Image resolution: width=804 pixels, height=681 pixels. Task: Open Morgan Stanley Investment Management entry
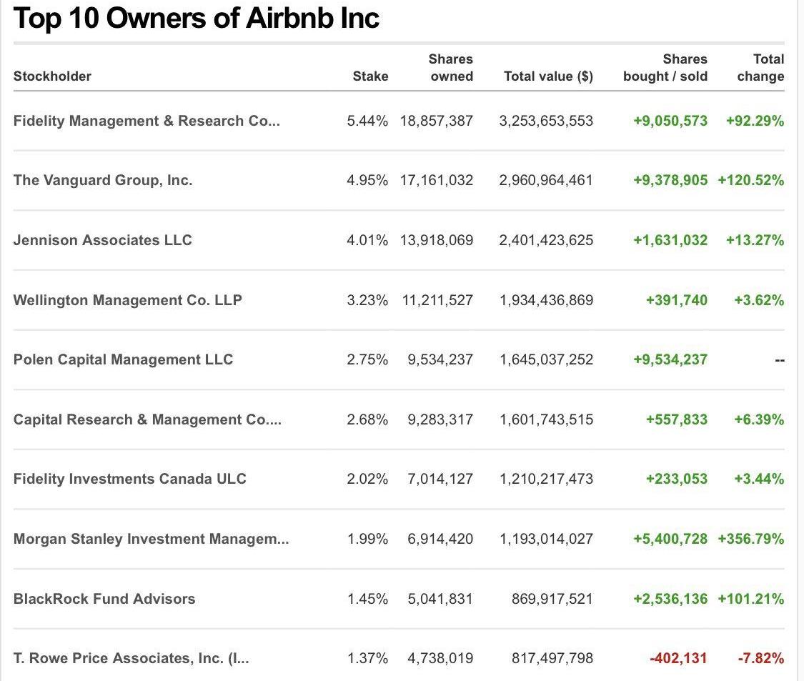(151, 539)
